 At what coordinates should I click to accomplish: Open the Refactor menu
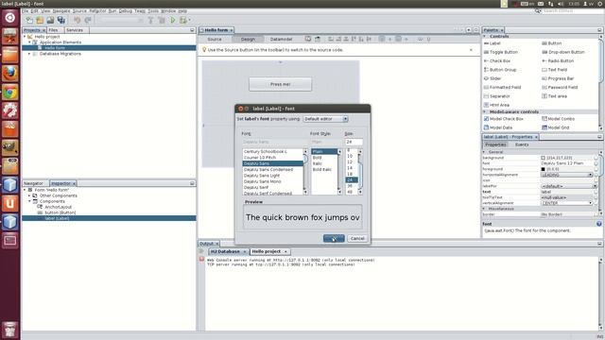[x=97, y=11]
